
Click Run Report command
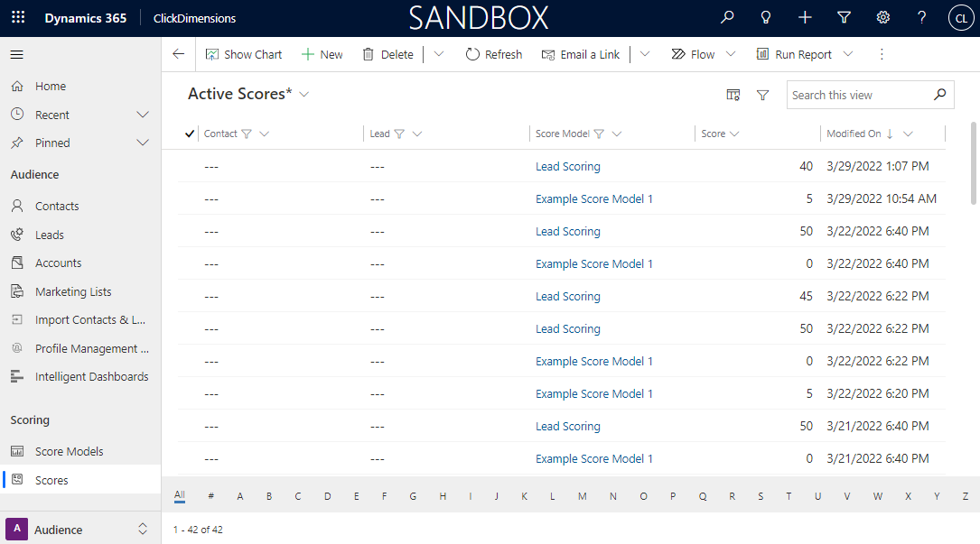click(x=794, y=54)
